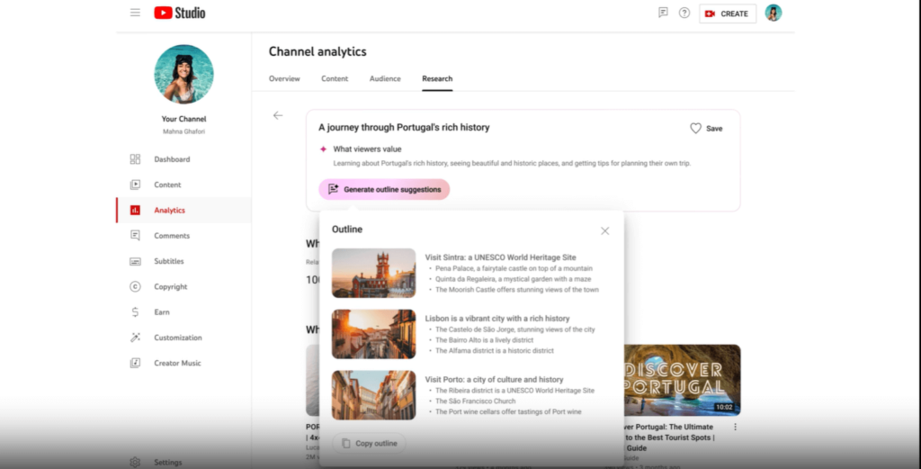Click 'Lisbon is a vibrant city' heading

(497, 319)
